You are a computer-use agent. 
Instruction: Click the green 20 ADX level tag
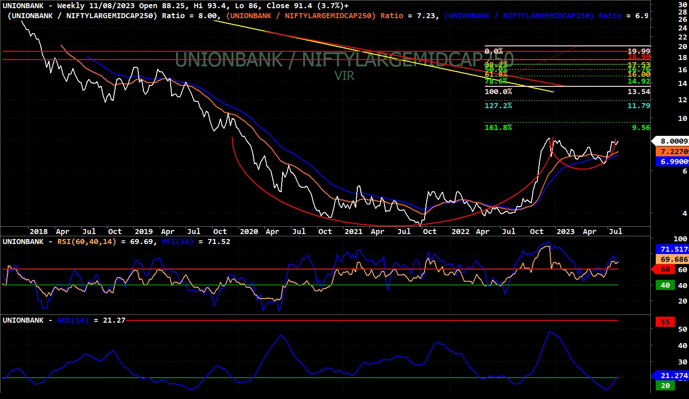(x=665, y=386)
